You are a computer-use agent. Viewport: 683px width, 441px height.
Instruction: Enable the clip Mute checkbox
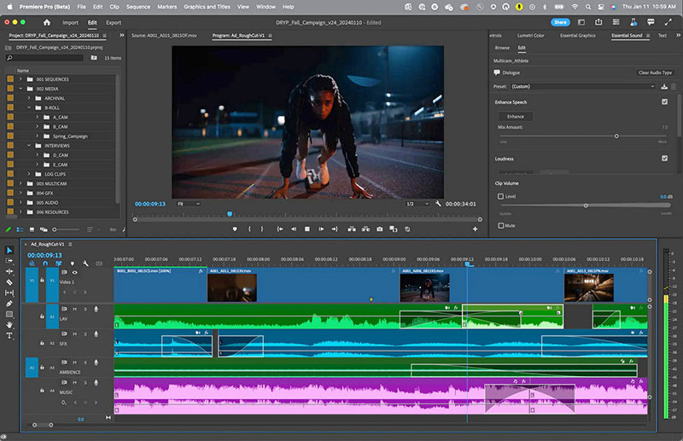click(499, 225)
